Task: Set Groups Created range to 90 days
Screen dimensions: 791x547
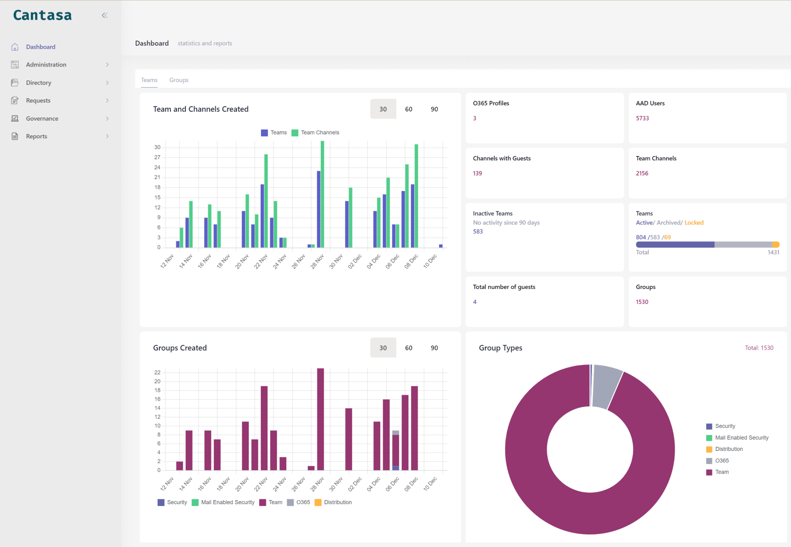Action: pos(434,348)
